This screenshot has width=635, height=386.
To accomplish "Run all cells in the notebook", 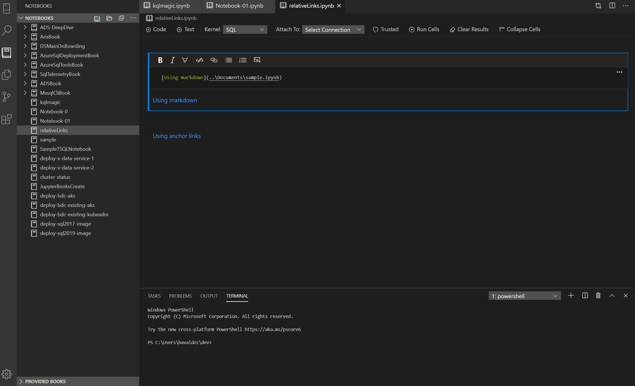I will (x=424, y=29).
